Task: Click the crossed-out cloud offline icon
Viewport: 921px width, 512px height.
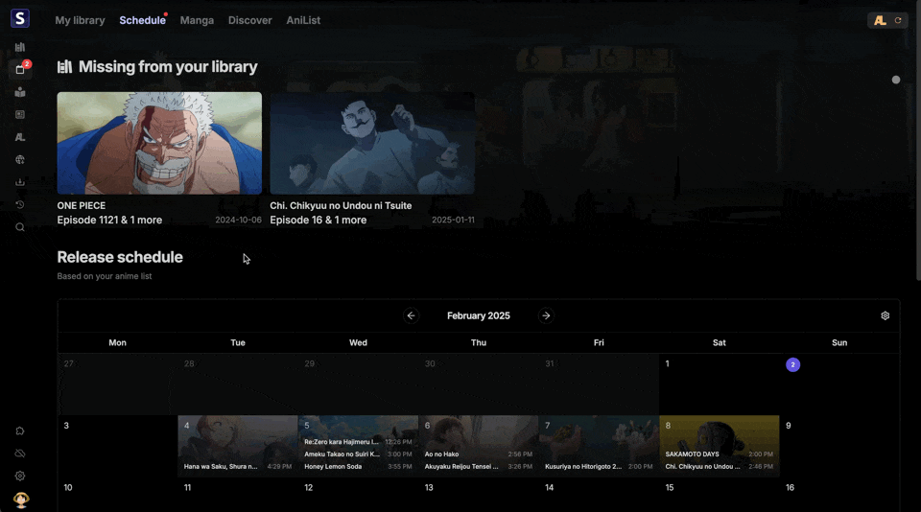Action: click(x=20, y=454)
